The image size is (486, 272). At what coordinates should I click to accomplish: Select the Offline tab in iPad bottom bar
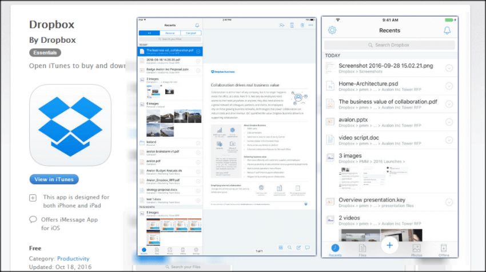click(183, 251)
